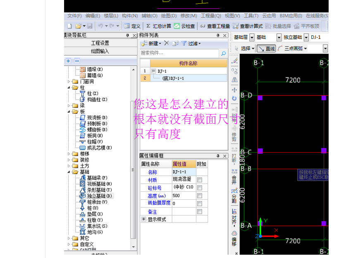Click the collapse-all minus icon in navigation
Image resolution: width=346 pixels, height=258 pixels.
tap(77, 61)
